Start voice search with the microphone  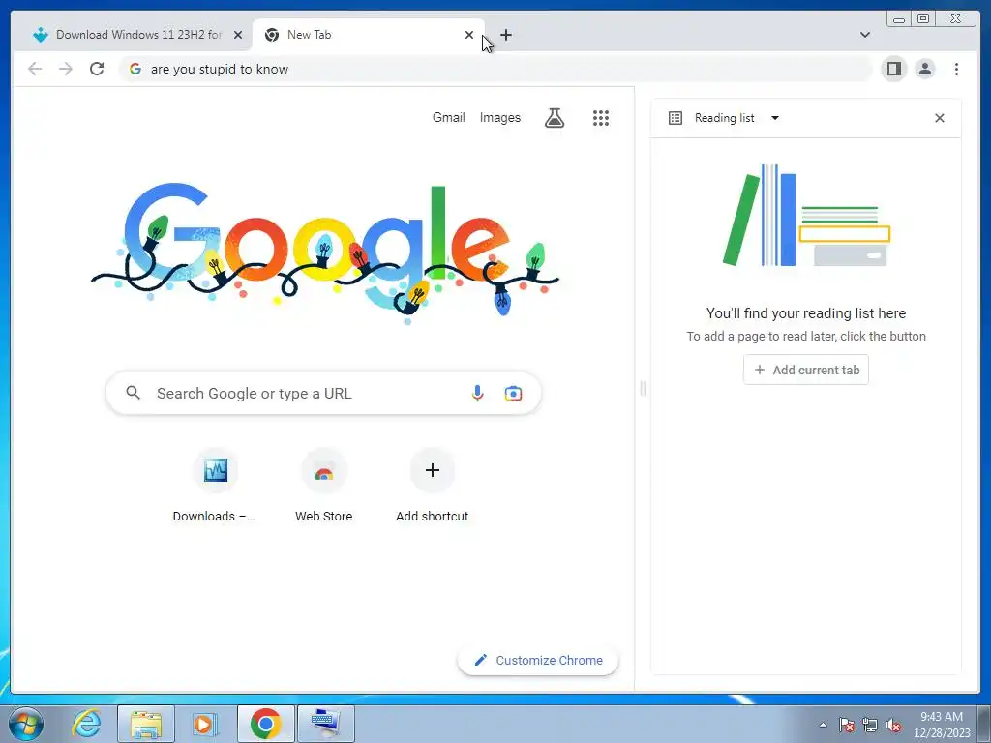tap(477, 393)
